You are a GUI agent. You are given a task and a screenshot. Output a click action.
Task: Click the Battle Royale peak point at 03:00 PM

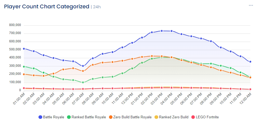tap(162, 31)
